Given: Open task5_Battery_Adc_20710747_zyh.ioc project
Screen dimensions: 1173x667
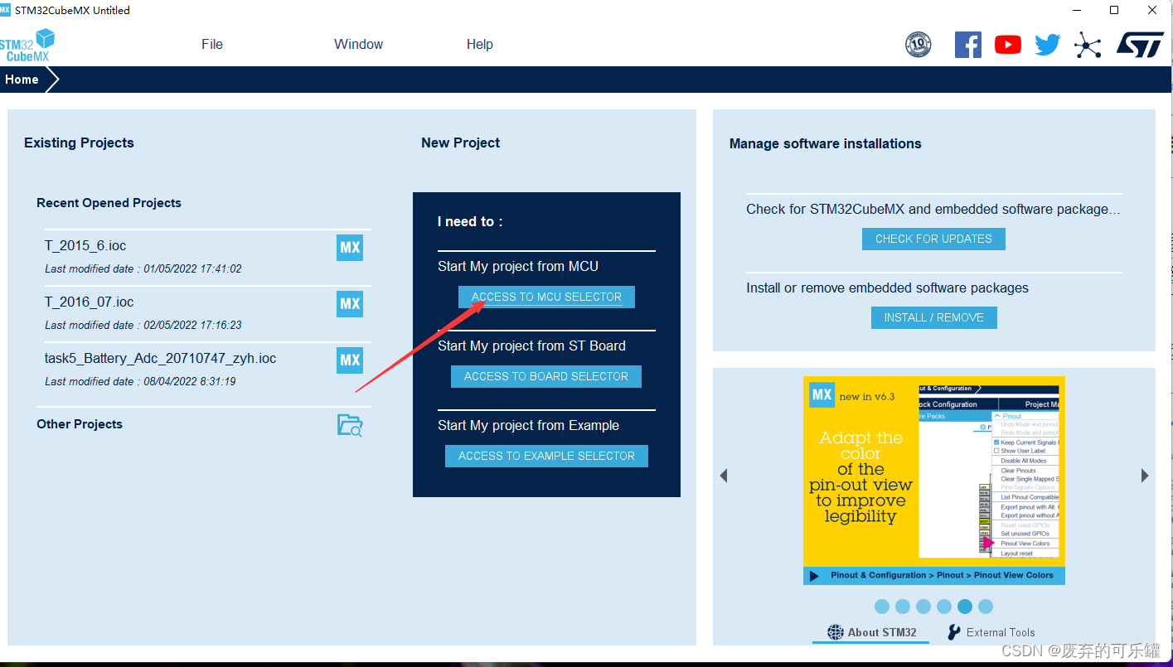Looking at the screenshot, I should click(161, 359).
